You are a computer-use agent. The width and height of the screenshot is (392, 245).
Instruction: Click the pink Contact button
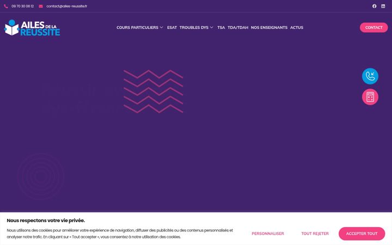pos(373,28)
